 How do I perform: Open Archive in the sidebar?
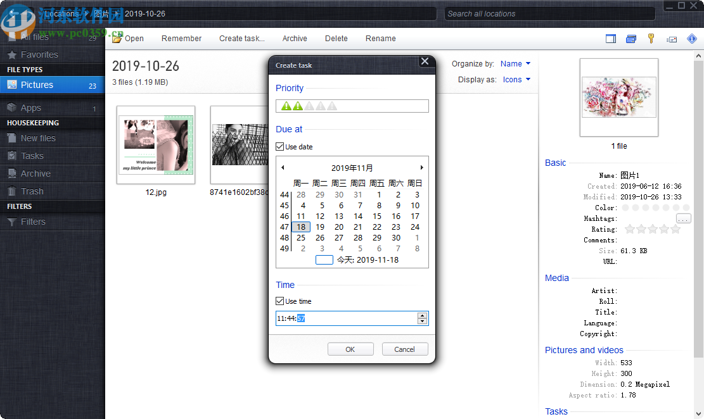point(52,173)
